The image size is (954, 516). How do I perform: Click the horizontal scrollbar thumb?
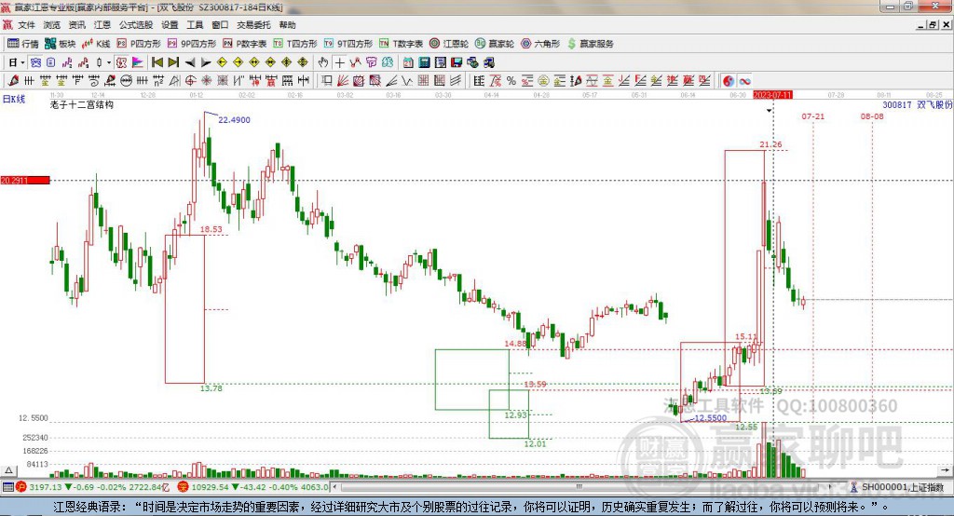[579, 487]
